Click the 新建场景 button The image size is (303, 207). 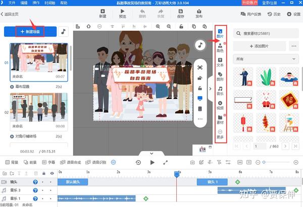(30, 32)
